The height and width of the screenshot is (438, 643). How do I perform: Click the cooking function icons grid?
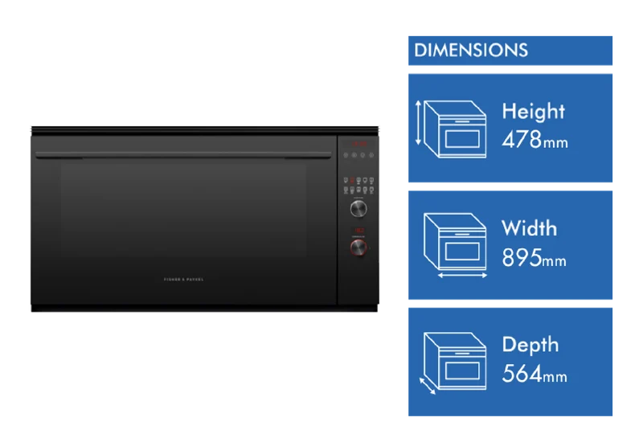358,186
